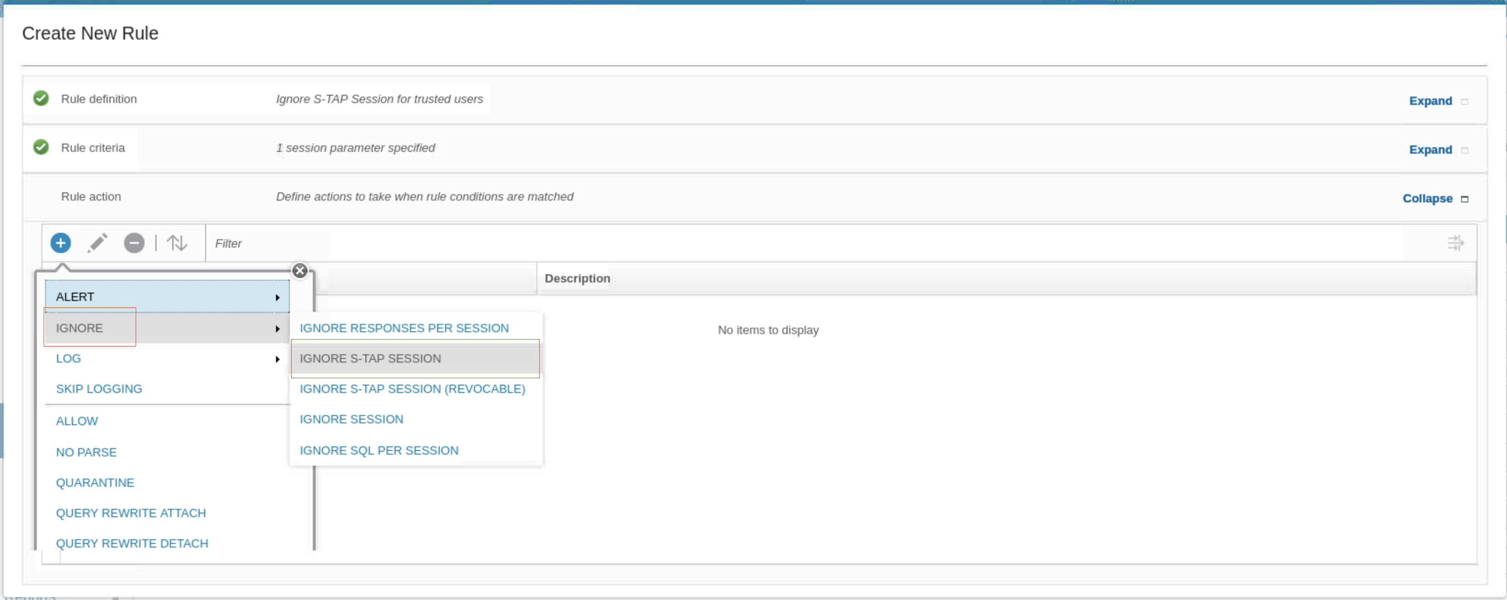
Task: Choose IGNORE S-TAP SESSION (REVOCABLE)
Action: (412, 389)
